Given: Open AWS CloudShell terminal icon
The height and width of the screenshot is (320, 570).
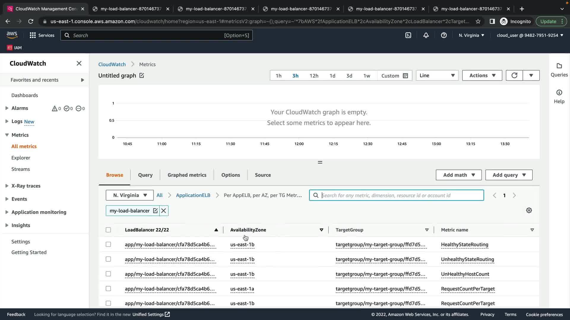Looking at the screenshot, I should pos(408,35).
